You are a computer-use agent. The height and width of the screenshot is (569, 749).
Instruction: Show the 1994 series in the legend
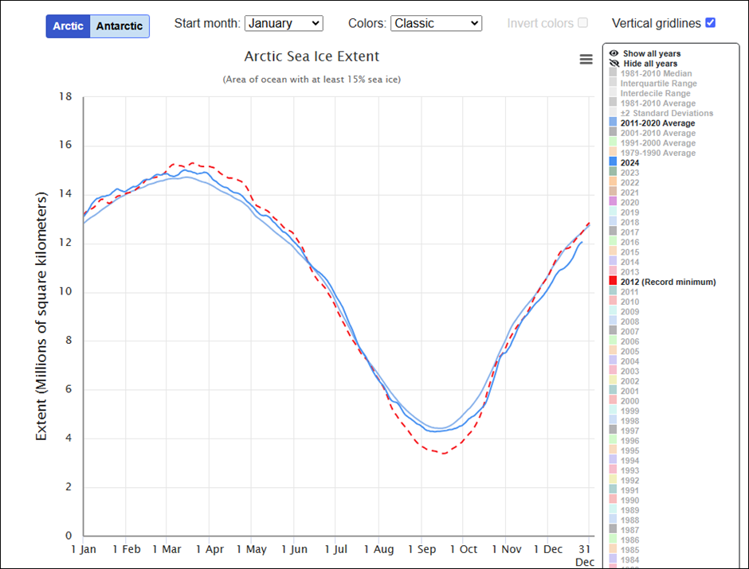pyautogui.click(x=629, y=460)
